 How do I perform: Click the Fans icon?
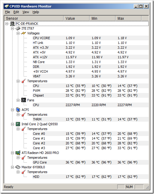(x=24, y=100)
